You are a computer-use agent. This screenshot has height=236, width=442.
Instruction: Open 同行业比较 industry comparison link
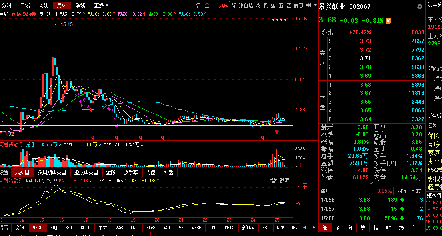[409, 191]
